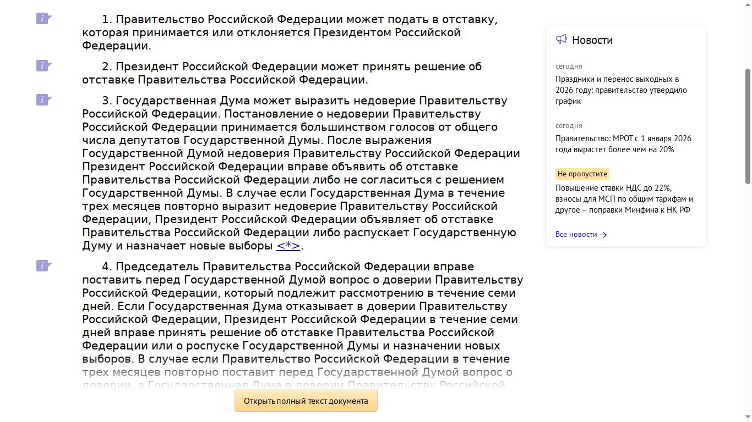
Task: Click the "Не пропустите" badge
Action: click(x=582, y=174)
